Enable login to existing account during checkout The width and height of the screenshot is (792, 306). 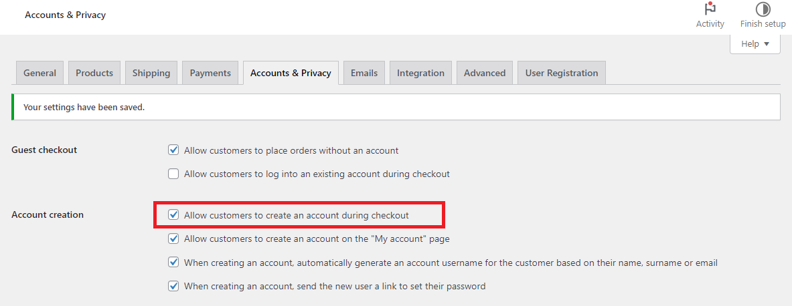pos(173,174)
